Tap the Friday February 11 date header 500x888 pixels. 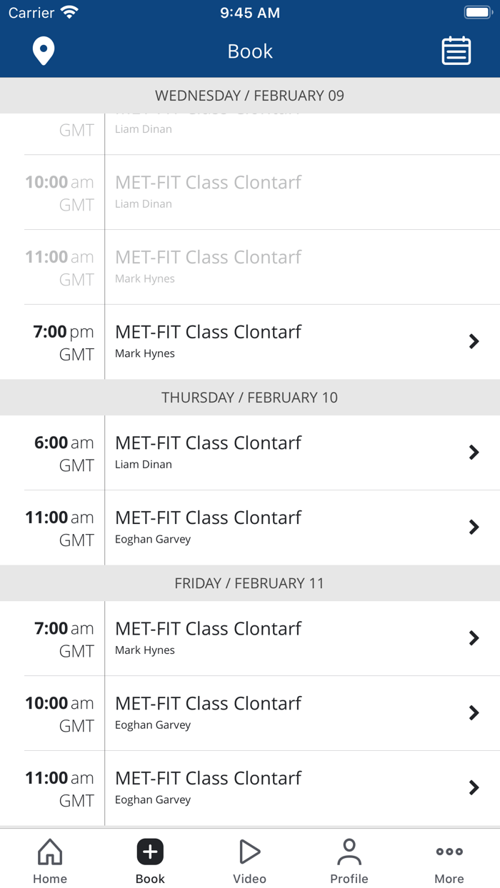(x=250, y=583)
